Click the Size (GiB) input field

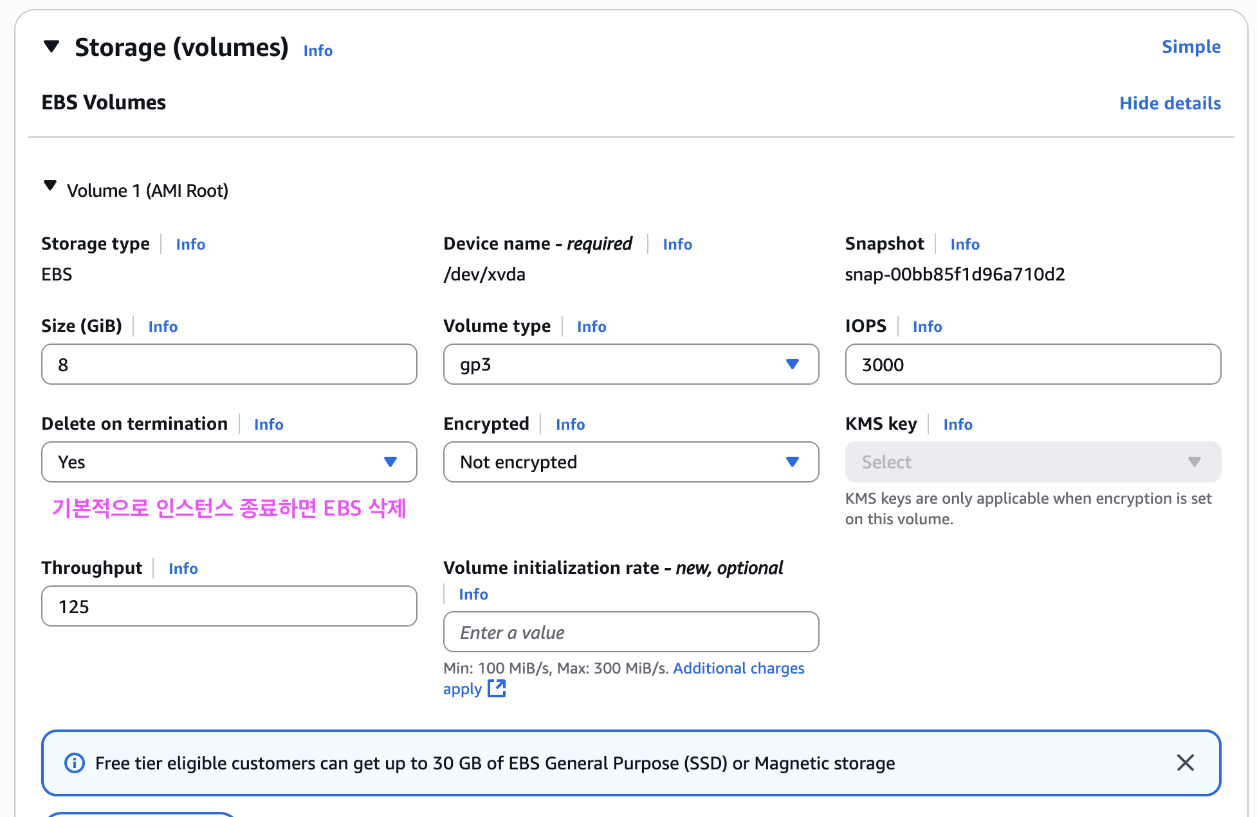(x=229, y=364)
